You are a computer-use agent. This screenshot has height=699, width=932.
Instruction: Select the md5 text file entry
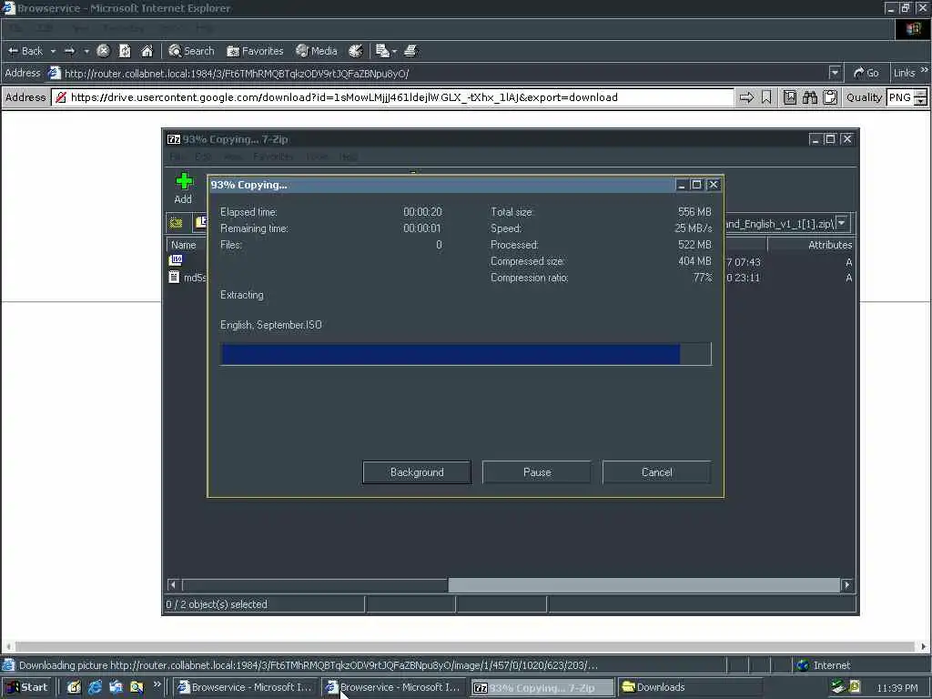[187, 278]
